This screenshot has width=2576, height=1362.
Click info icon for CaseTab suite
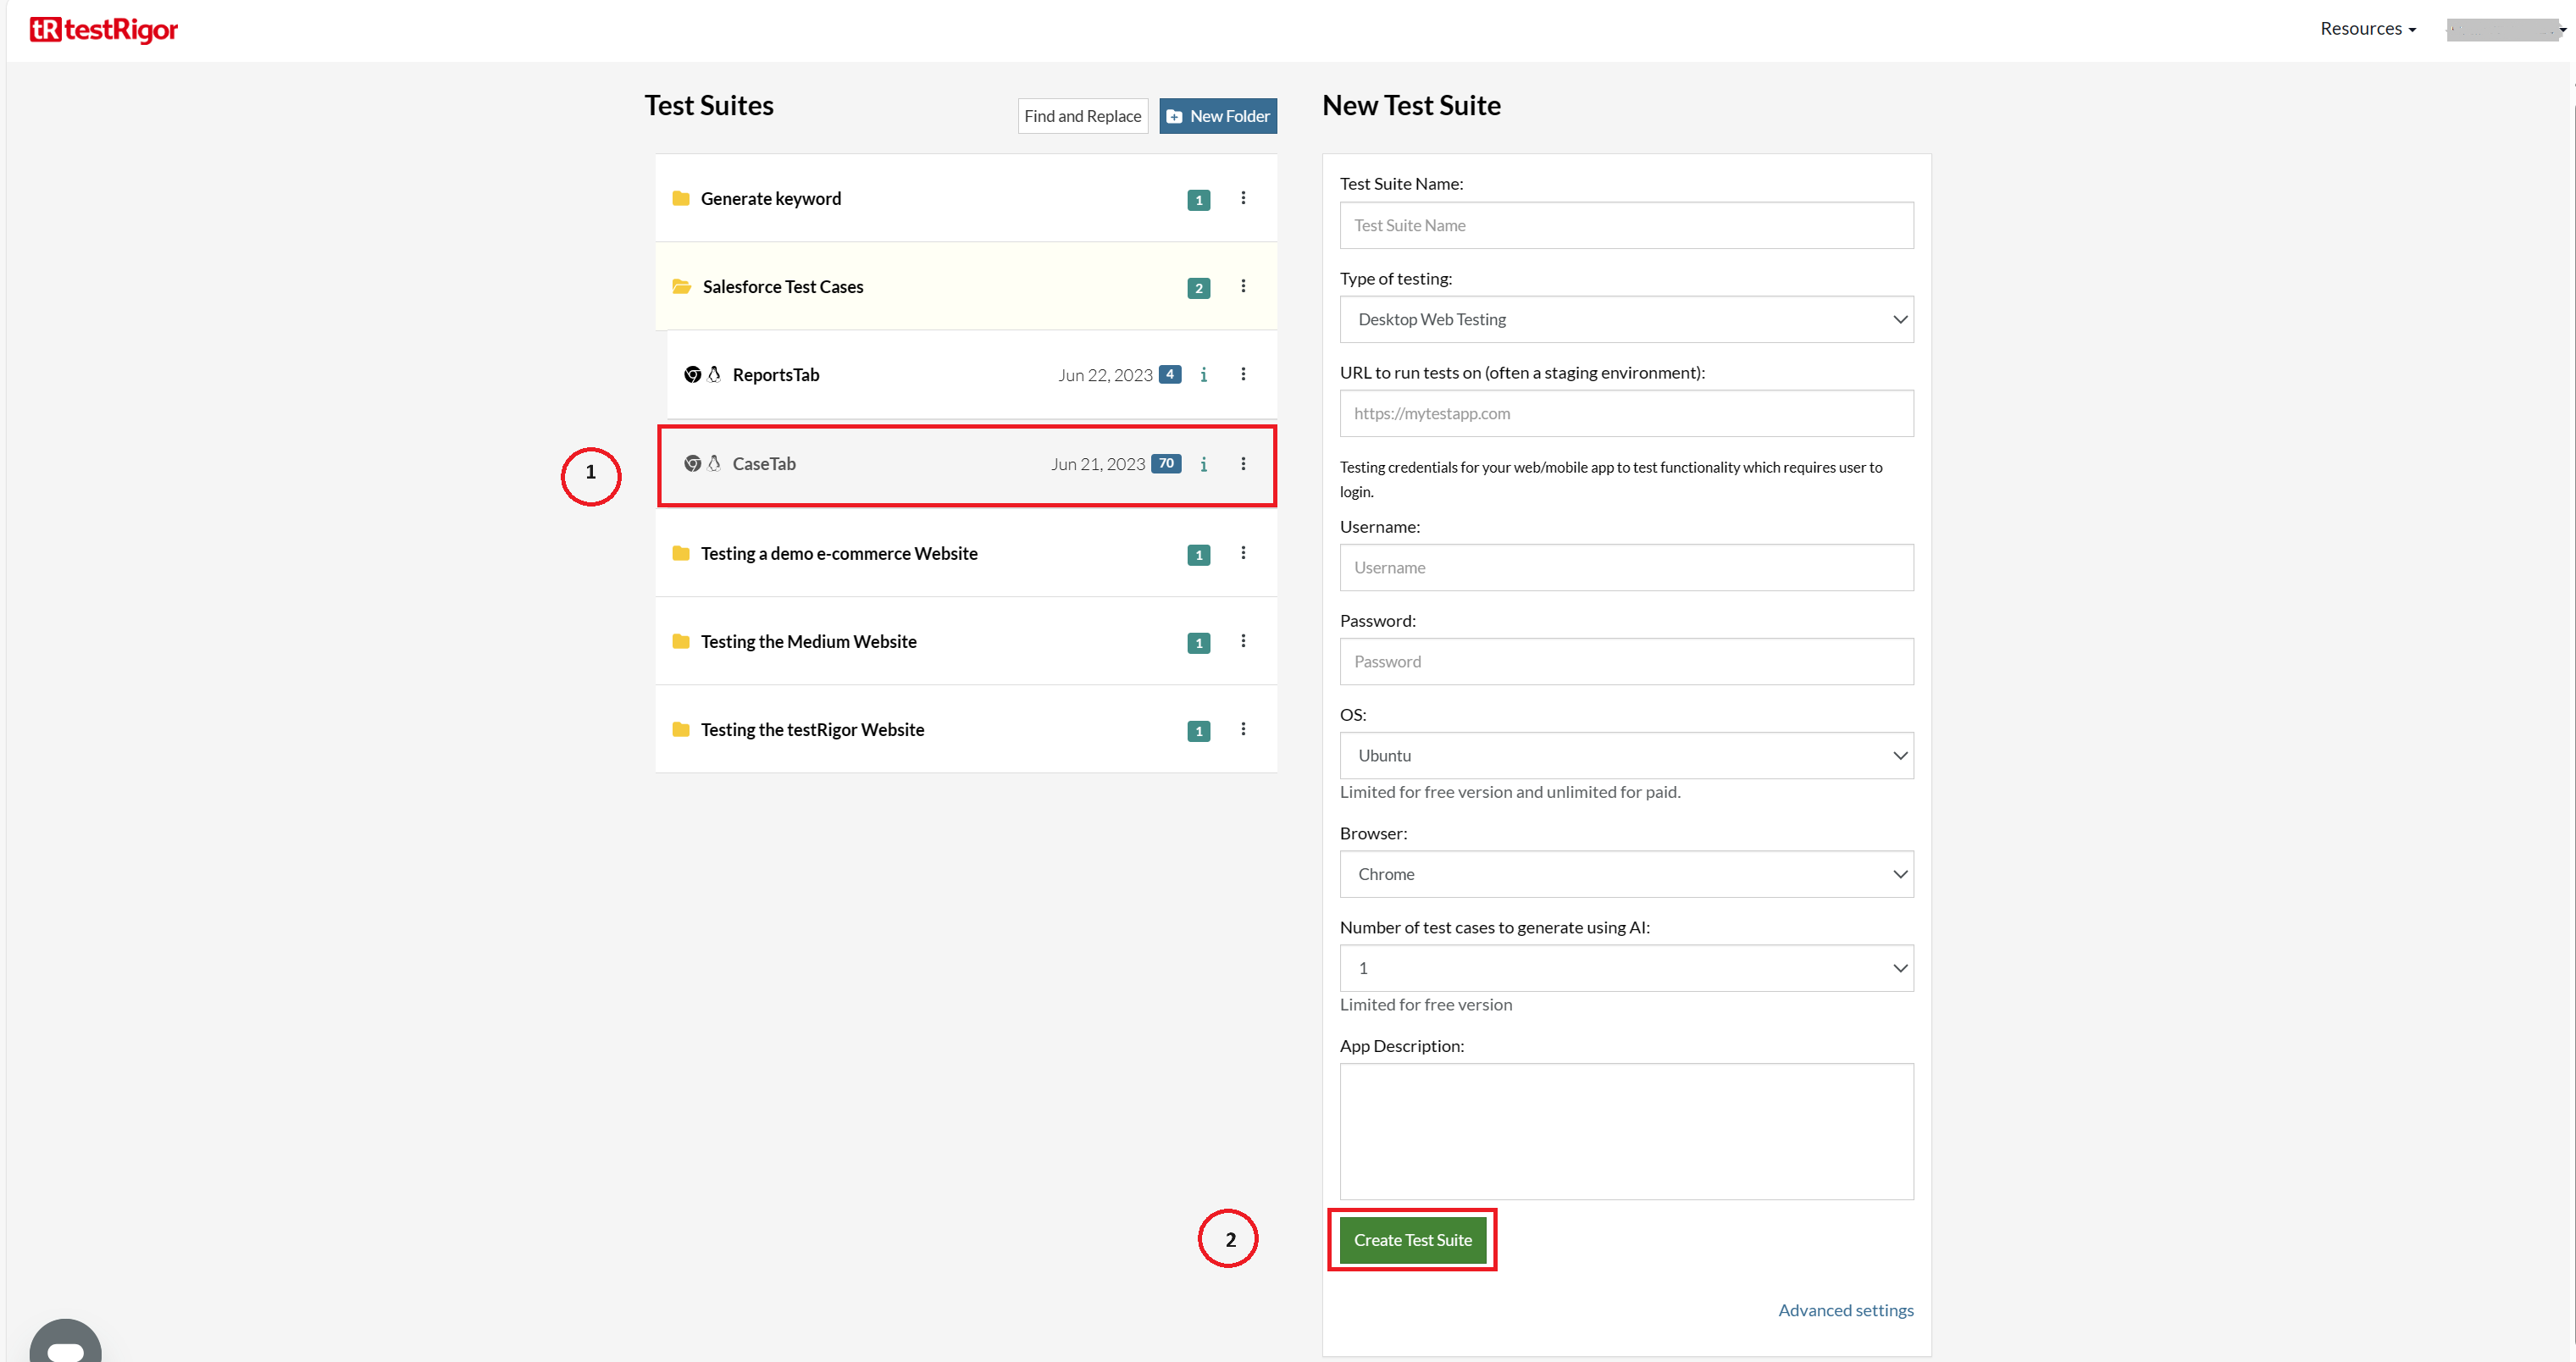point(1203,464)
